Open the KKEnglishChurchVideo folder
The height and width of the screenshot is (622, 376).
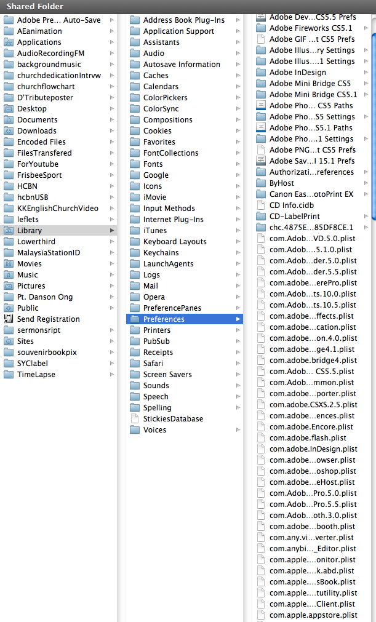[x=58, y=209]
